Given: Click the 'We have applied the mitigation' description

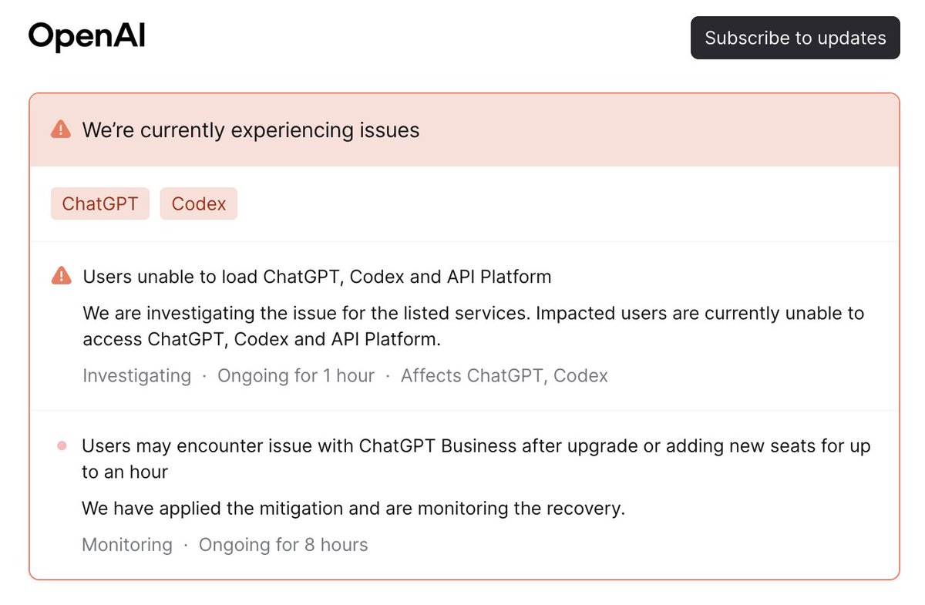Looking at the screenshot, I should [353, 509].
